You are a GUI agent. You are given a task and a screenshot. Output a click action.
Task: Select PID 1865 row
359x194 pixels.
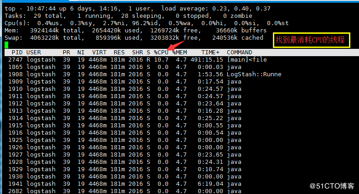pyautogui.click(x=125, y=67)
